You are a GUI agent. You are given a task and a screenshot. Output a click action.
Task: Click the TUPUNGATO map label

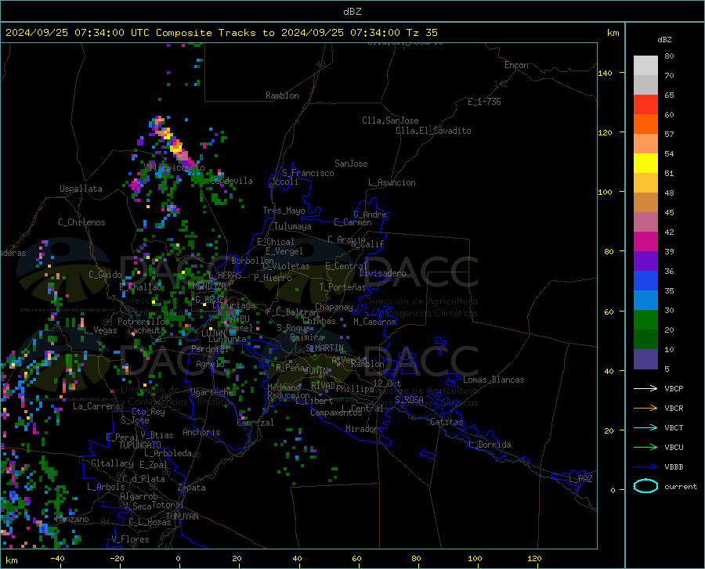pyautogui.click(x=139, y=445)
